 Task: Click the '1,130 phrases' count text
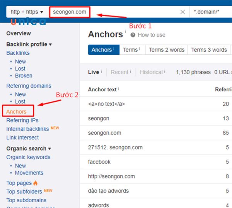click(193, 72)
